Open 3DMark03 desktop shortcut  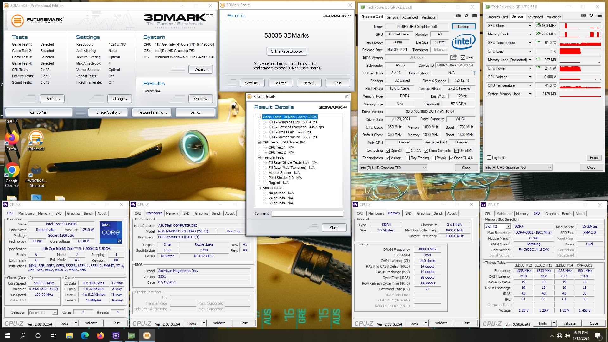click(x=36, y=141)
